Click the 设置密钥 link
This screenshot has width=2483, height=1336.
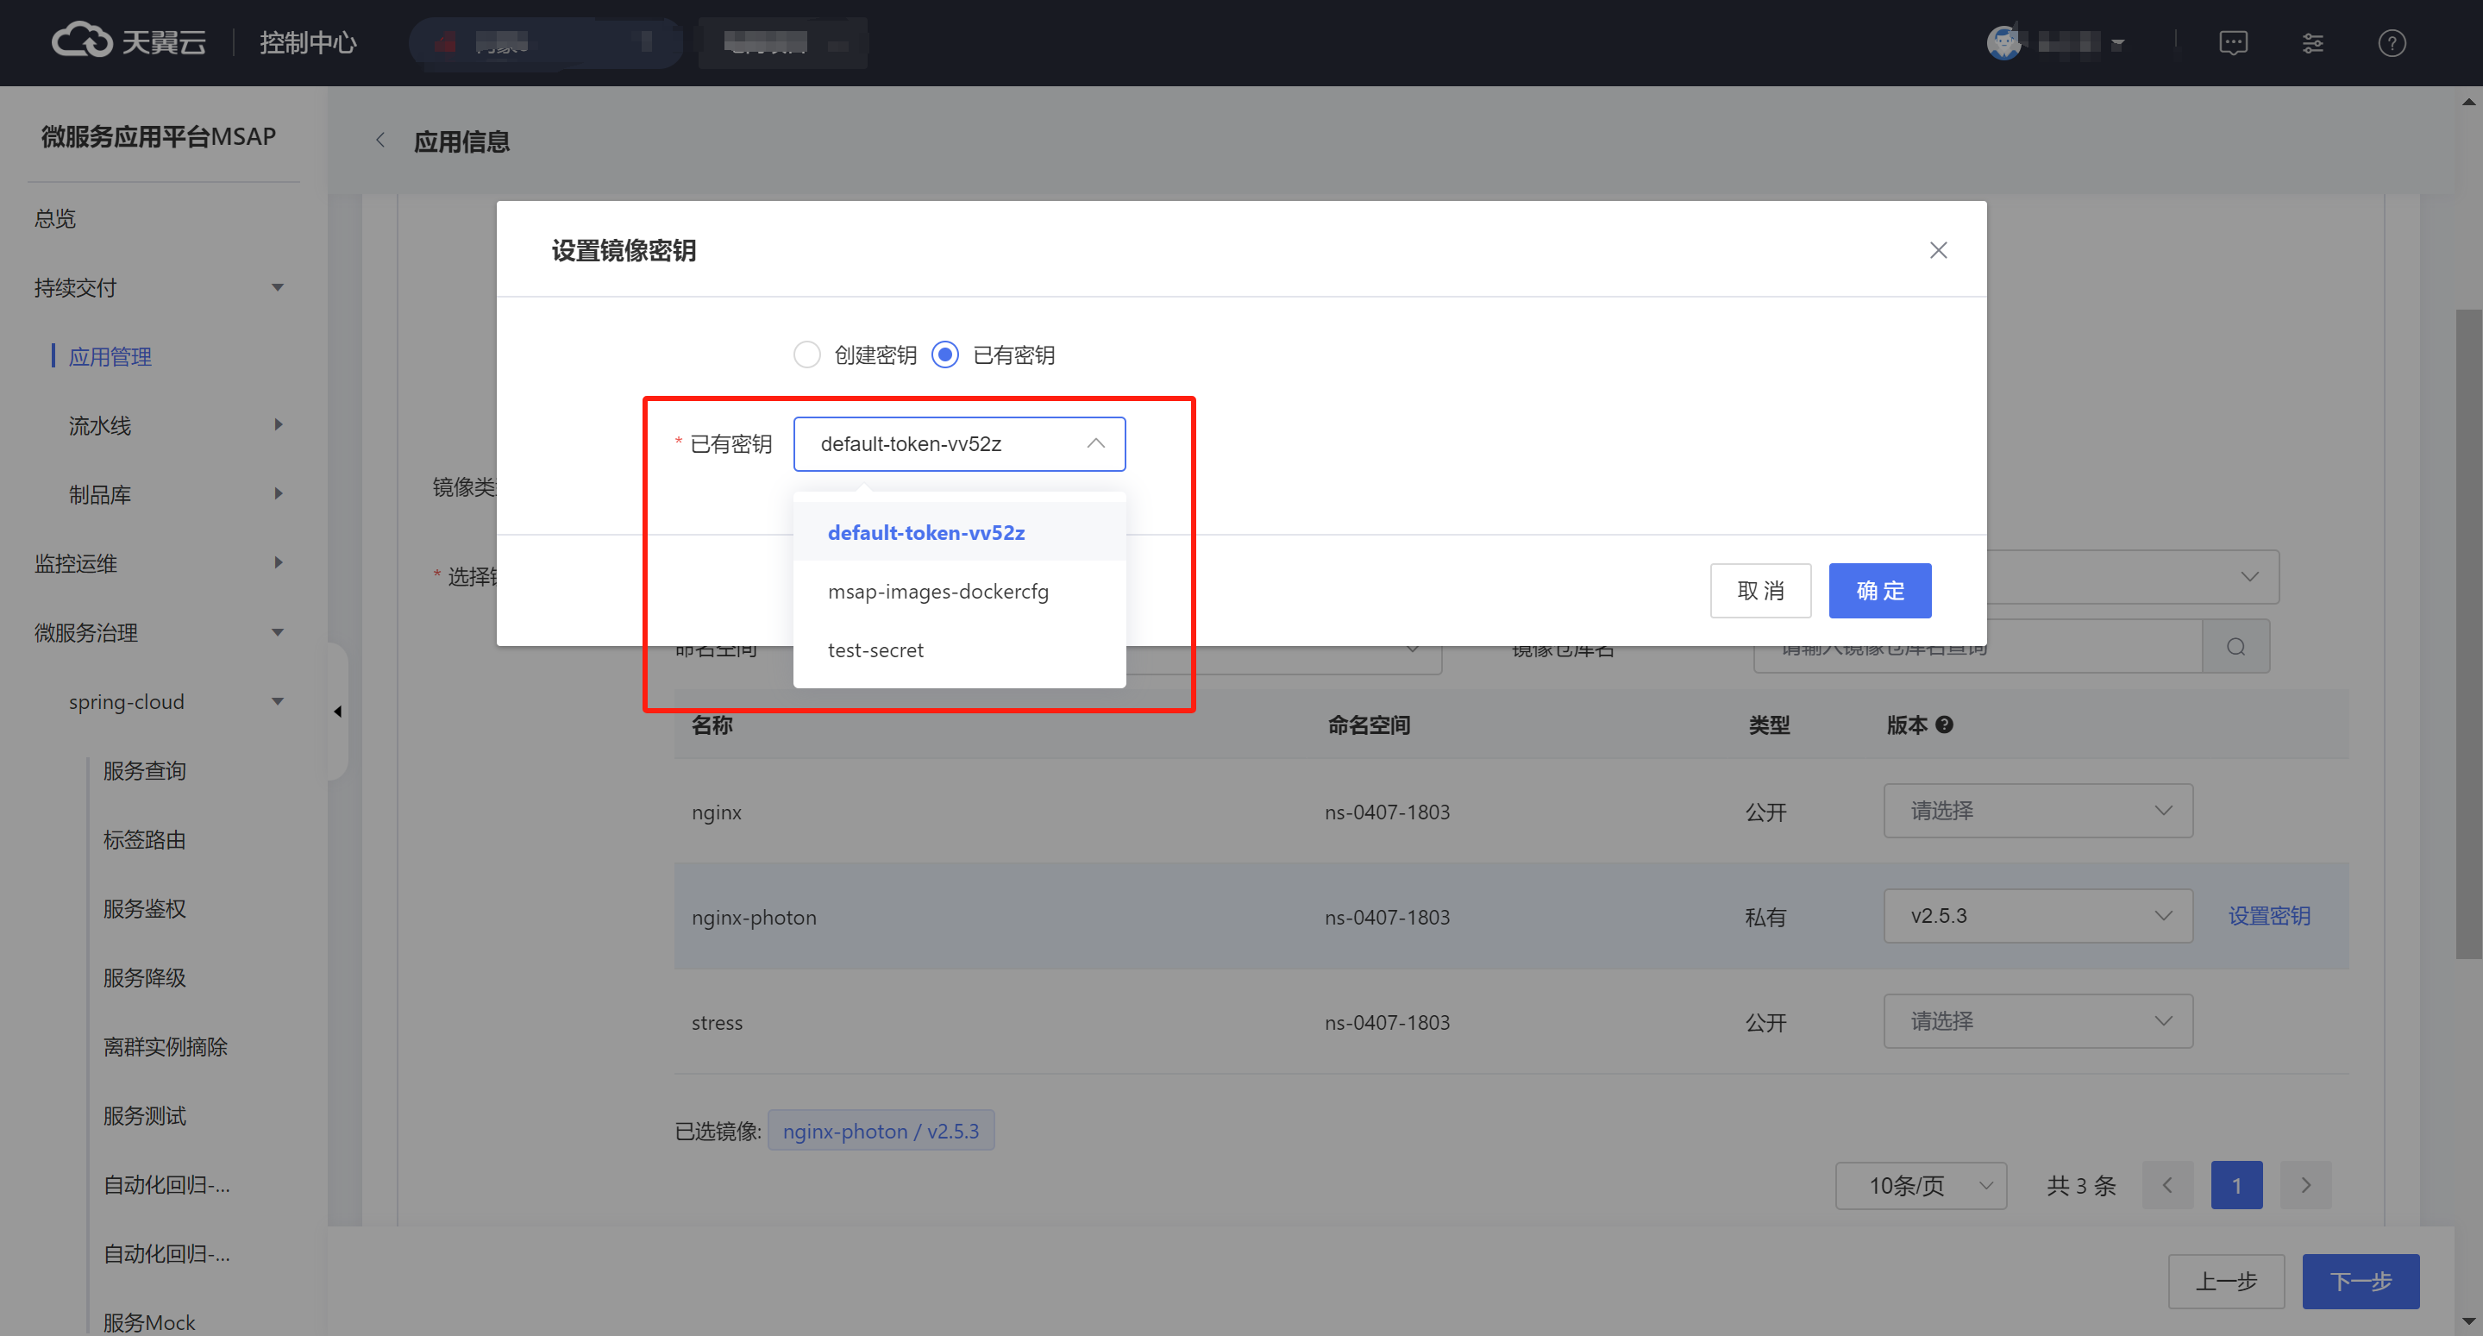point(2269,916)
